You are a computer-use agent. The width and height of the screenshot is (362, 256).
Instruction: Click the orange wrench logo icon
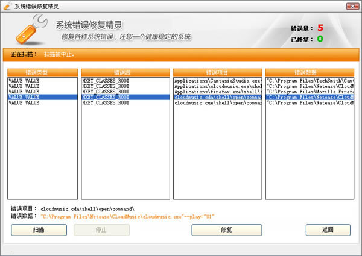point(31,30)
